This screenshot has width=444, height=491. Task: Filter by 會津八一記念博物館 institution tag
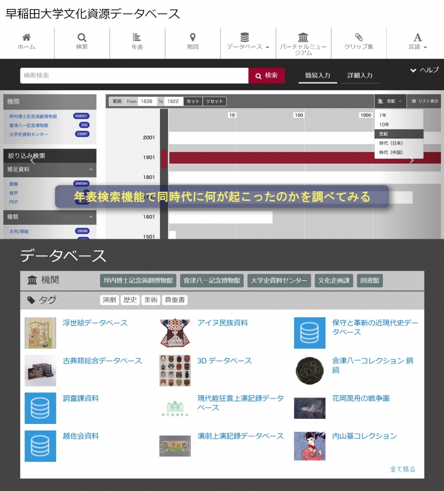tap(212, 280)
